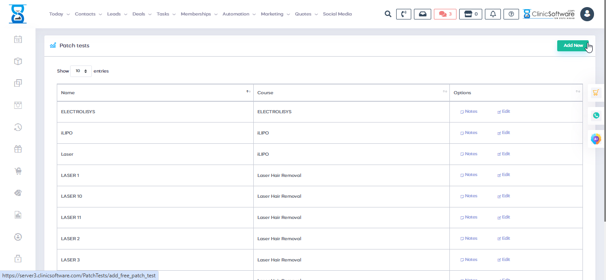Open the Social Media menu item

pos(337,14)
